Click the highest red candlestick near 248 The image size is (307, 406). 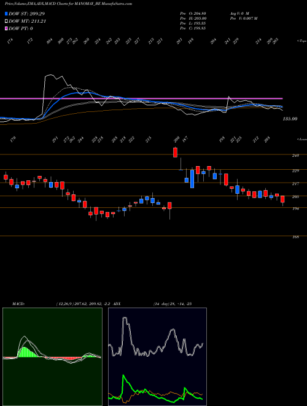[x=175, y=153]
